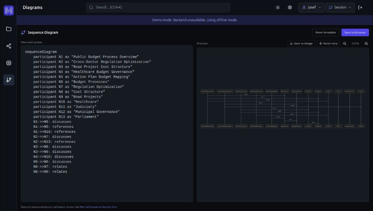Click the logout icon in the header

tap(361, 7)
